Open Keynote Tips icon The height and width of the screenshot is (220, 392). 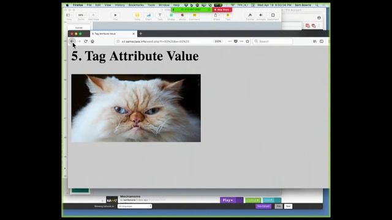[228, 16]
